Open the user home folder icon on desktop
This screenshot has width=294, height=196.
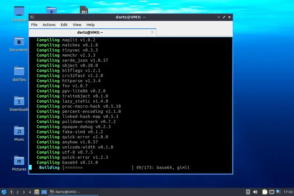(51, 10)
